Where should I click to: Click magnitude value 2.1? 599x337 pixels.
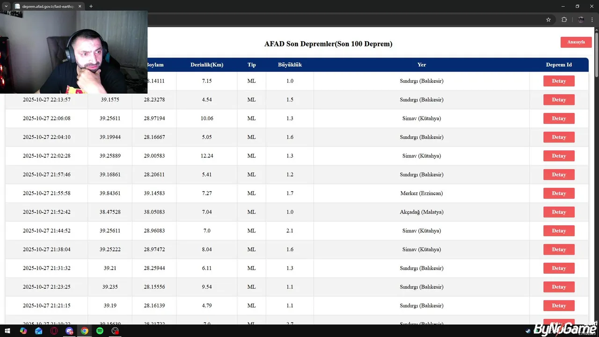click(x=290, y=231)
